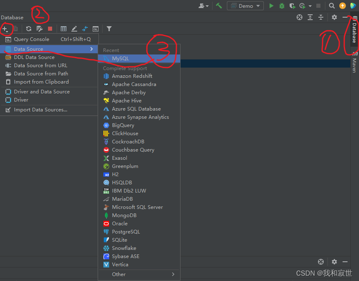Image resolution: width=359 pixels, height=281 pixels.
Task: Choose Microsoft SQL Server
Action: pyautogui.click(x=139, y=207)
